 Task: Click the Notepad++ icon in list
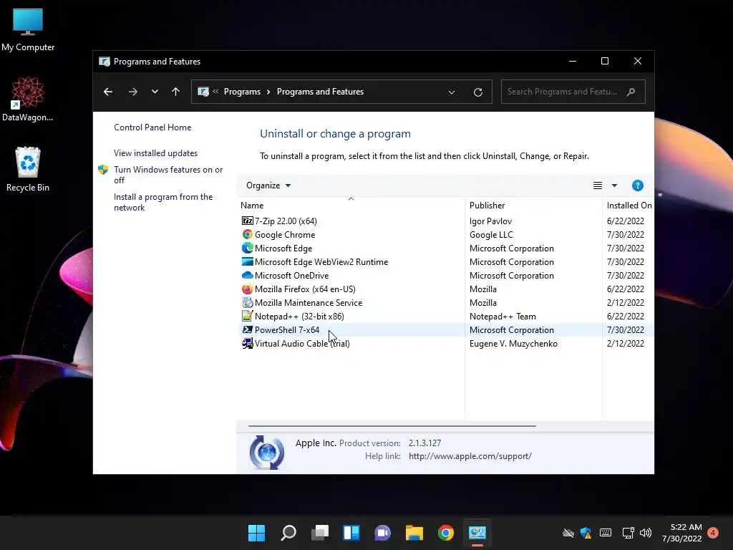(x=247, y=316)
